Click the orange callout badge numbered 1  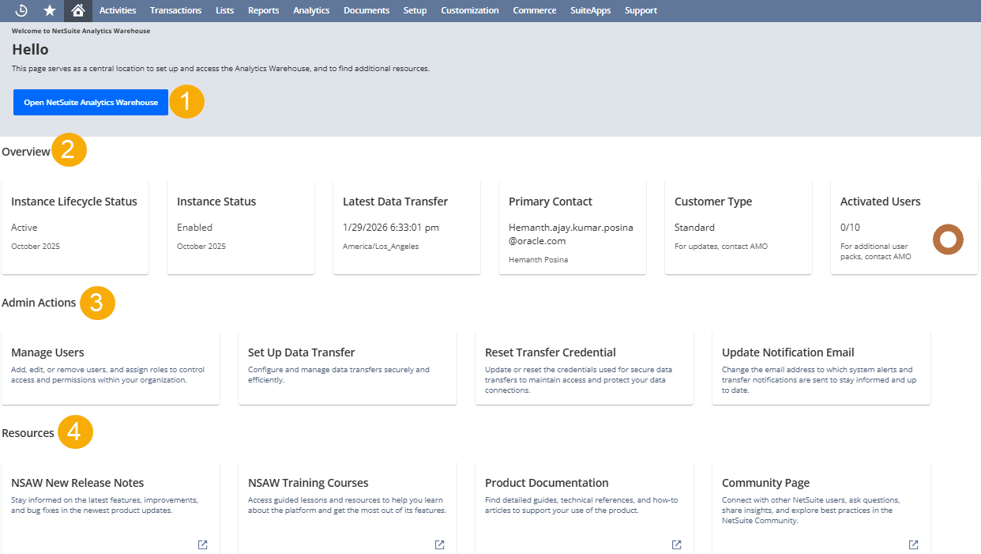[187, 101]
